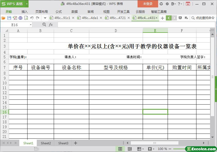Expand the quick access toolbar dropdown arrow
This screenshot has height=152, width=217.
tap(45, 18)
